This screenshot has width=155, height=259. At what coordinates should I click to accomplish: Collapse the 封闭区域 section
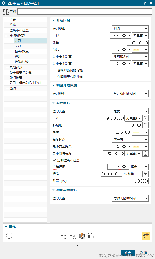point(53,103)
